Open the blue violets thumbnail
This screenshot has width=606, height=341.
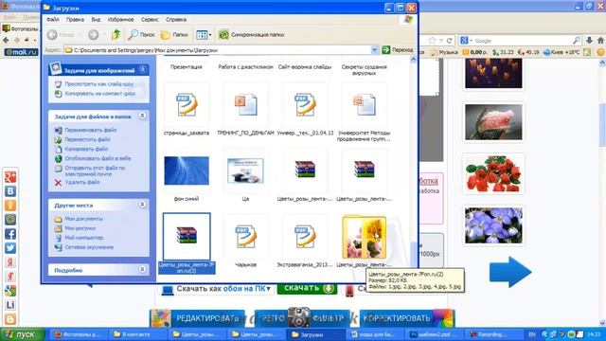493,225
